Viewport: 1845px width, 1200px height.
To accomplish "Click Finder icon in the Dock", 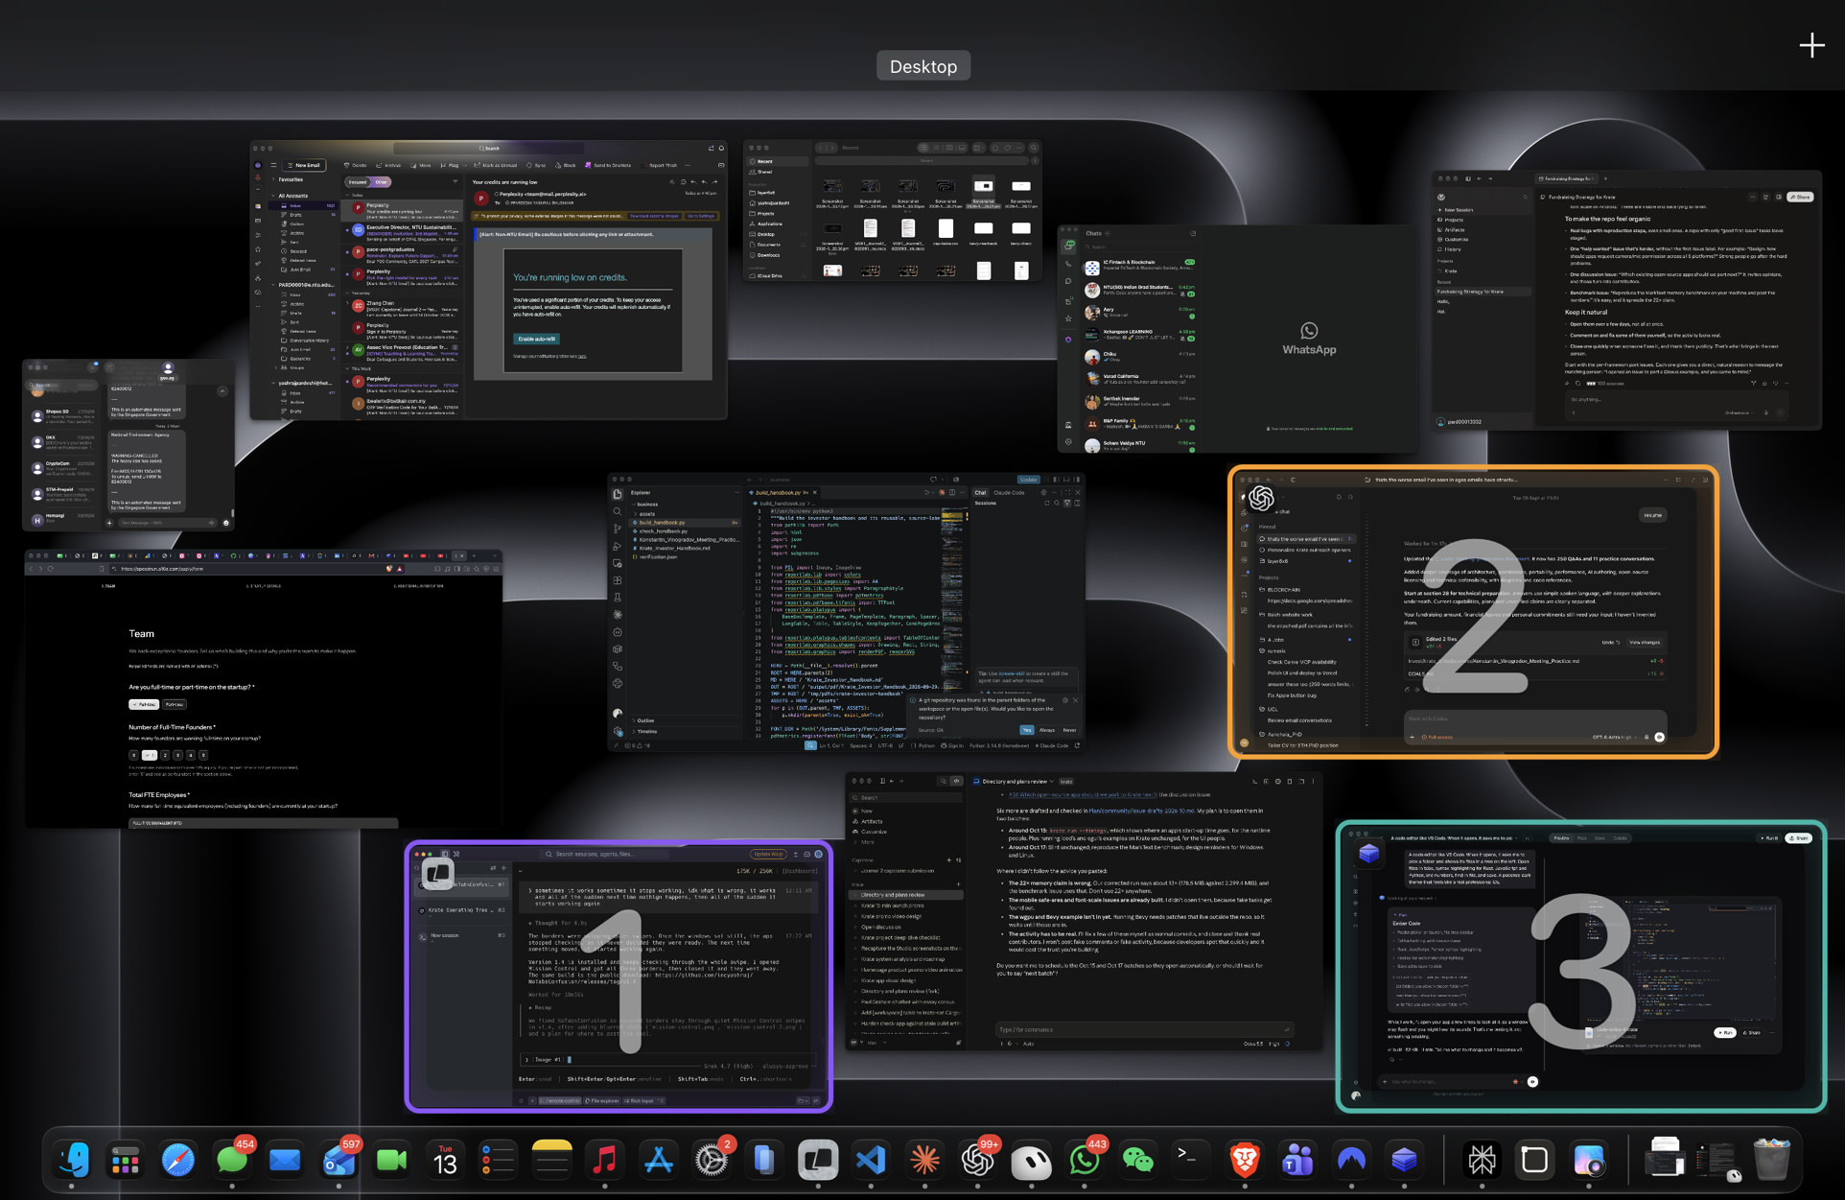I will tap(72, 1160).
